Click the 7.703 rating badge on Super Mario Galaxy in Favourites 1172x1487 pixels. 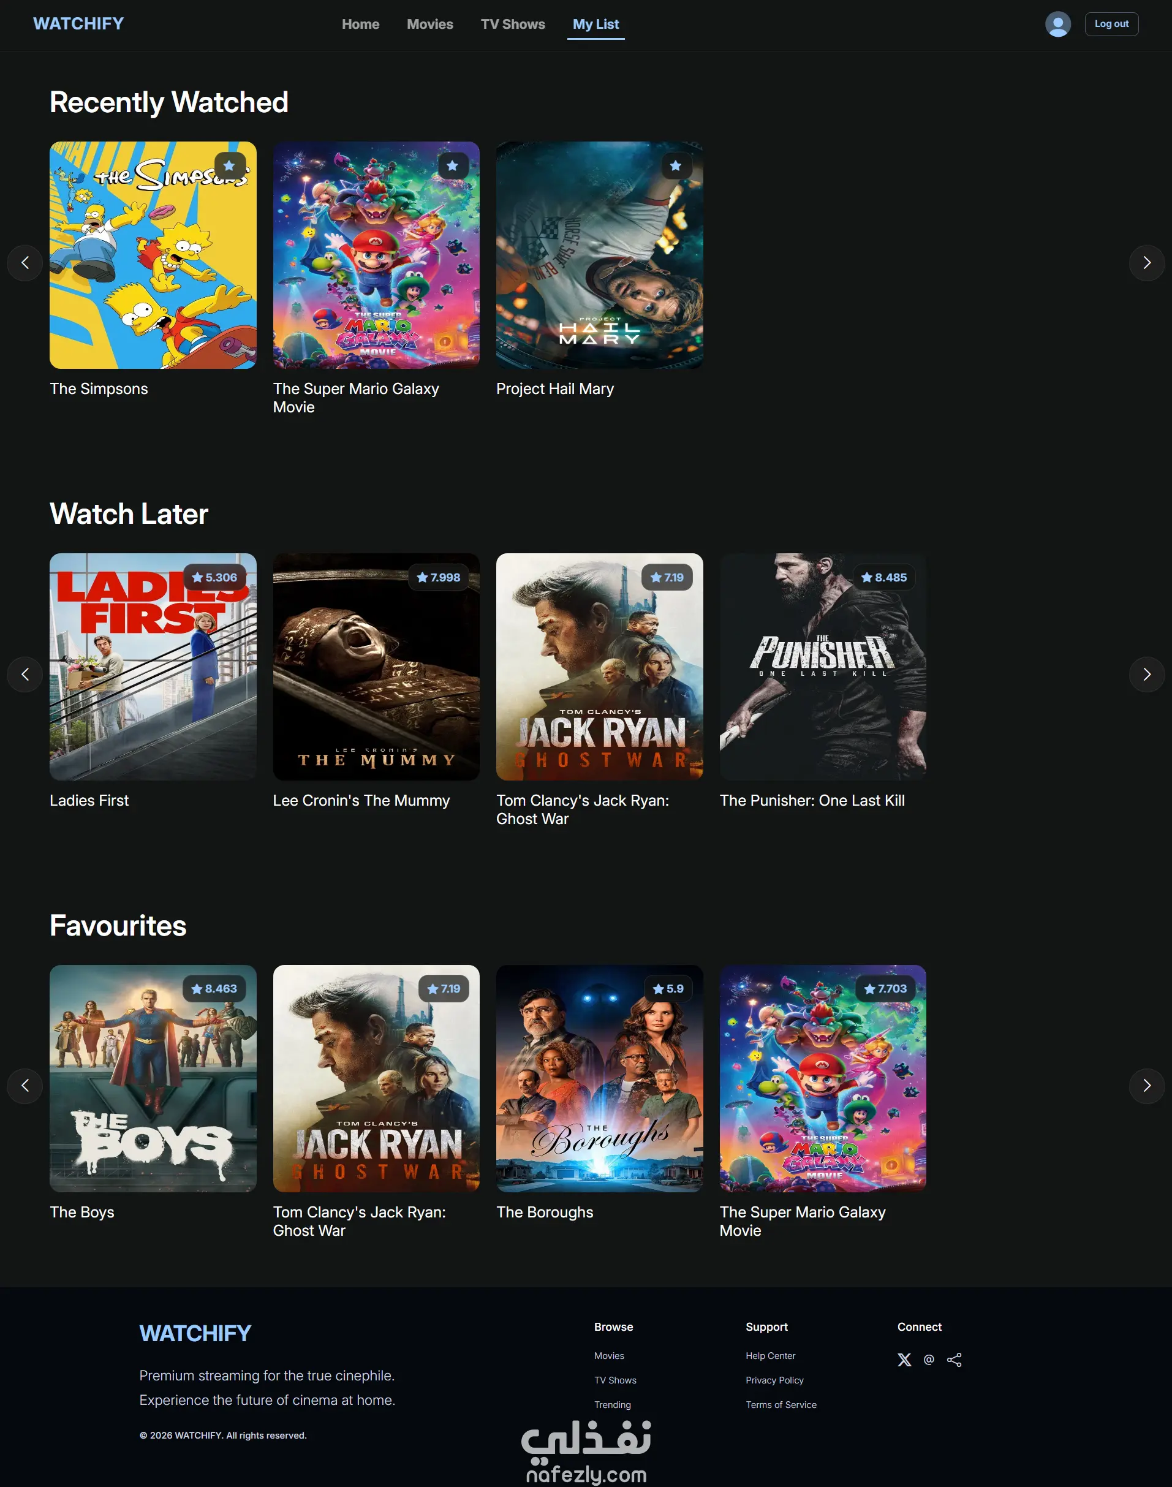[x=886, y=989]
